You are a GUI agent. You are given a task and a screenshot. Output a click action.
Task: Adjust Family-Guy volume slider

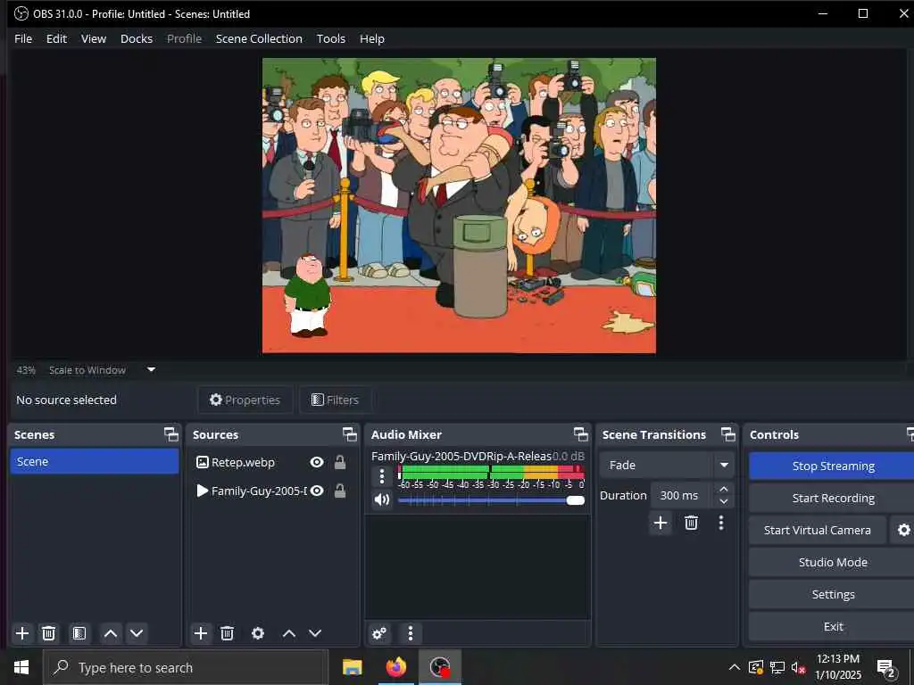pyautogui.click(x=492, y=500)
